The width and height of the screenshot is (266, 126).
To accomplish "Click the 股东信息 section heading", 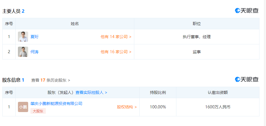I will coord(11,80).
